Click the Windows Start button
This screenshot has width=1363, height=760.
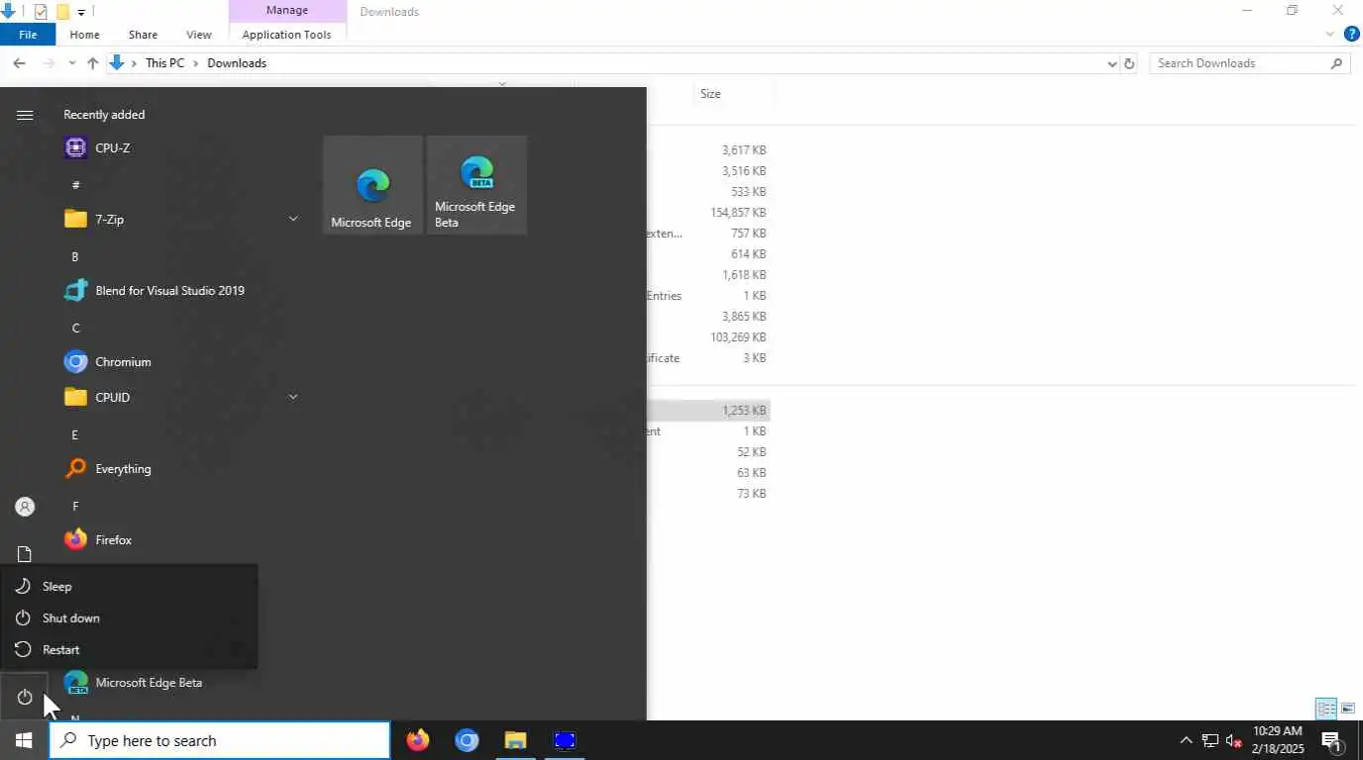pos(24,740)
